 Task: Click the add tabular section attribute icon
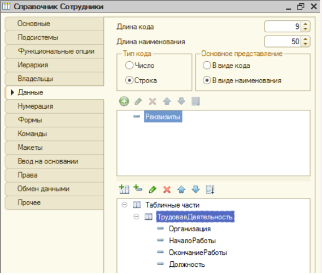(138, 188)
